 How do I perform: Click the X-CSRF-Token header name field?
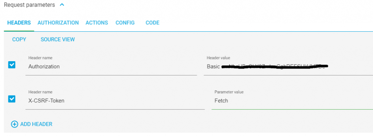pos(115,101)
